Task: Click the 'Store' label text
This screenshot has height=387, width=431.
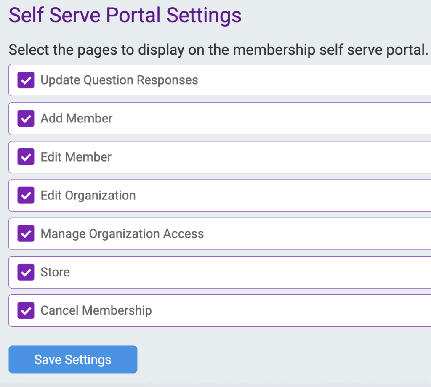Action: click(55, 272)
